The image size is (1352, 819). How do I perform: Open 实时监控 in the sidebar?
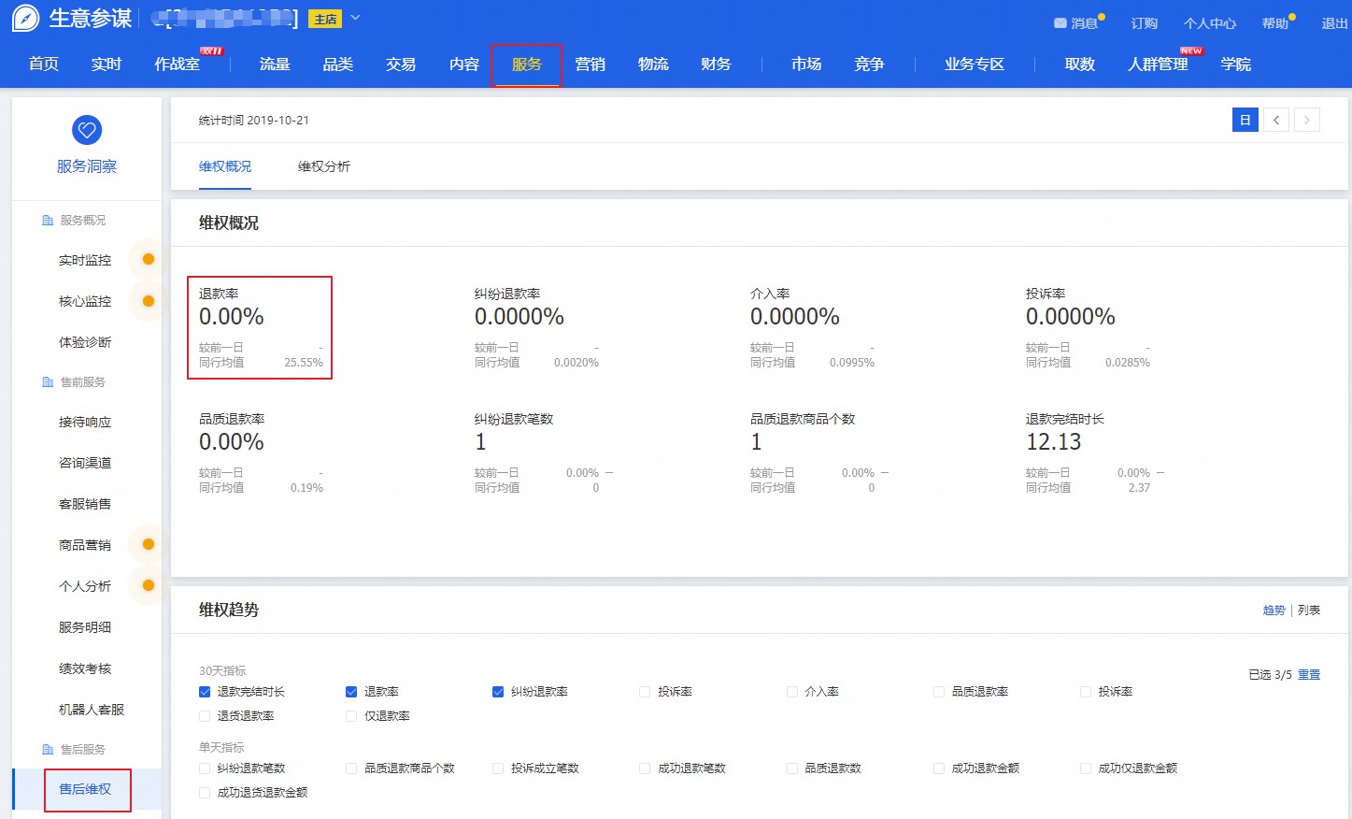pyautogui.click(x=85, y=260)
